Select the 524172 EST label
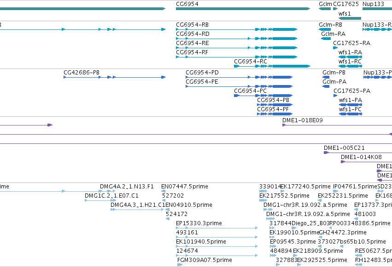Viewport: 392px width, 267px height. (x=176, y=215)
